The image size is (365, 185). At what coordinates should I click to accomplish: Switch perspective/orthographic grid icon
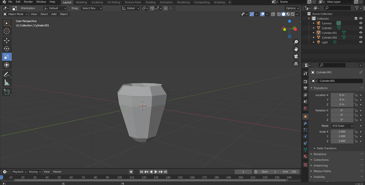(x=296, y=64)
